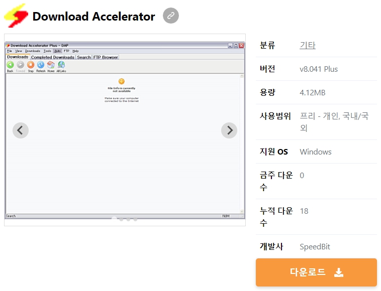
Task: Click the DAP application screenshot thumbnail
Action: point(125,130)
